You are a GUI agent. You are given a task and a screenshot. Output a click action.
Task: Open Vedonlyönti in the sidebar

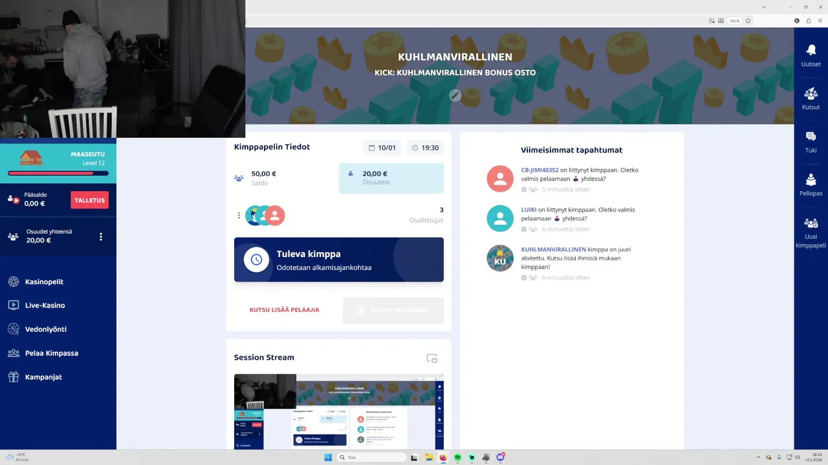tap(45, 329)
